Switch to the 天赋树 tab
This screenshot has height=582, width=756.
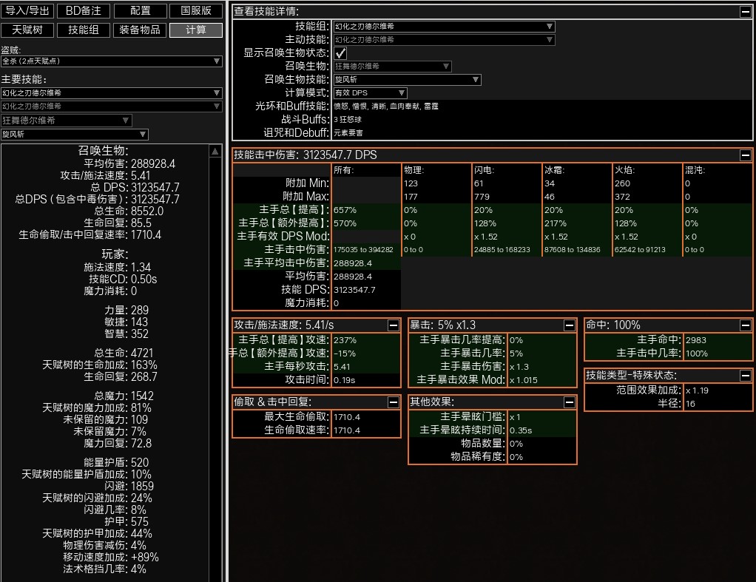[x=27, y=30]
